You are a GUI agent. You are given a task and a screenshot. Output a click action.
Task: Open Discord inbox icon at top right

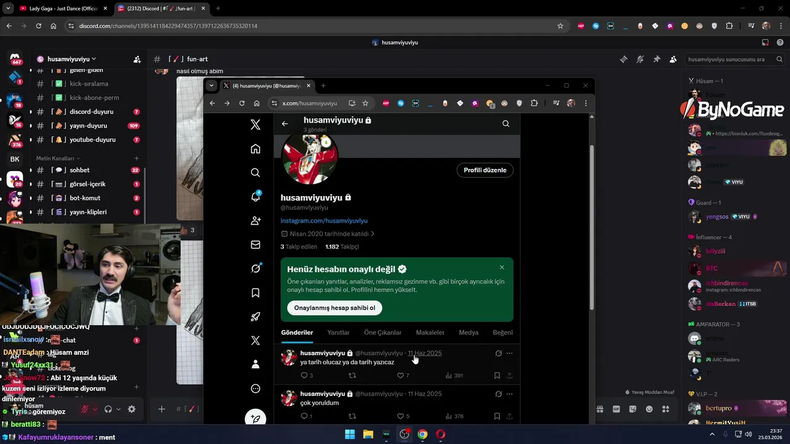coord(765,43)
